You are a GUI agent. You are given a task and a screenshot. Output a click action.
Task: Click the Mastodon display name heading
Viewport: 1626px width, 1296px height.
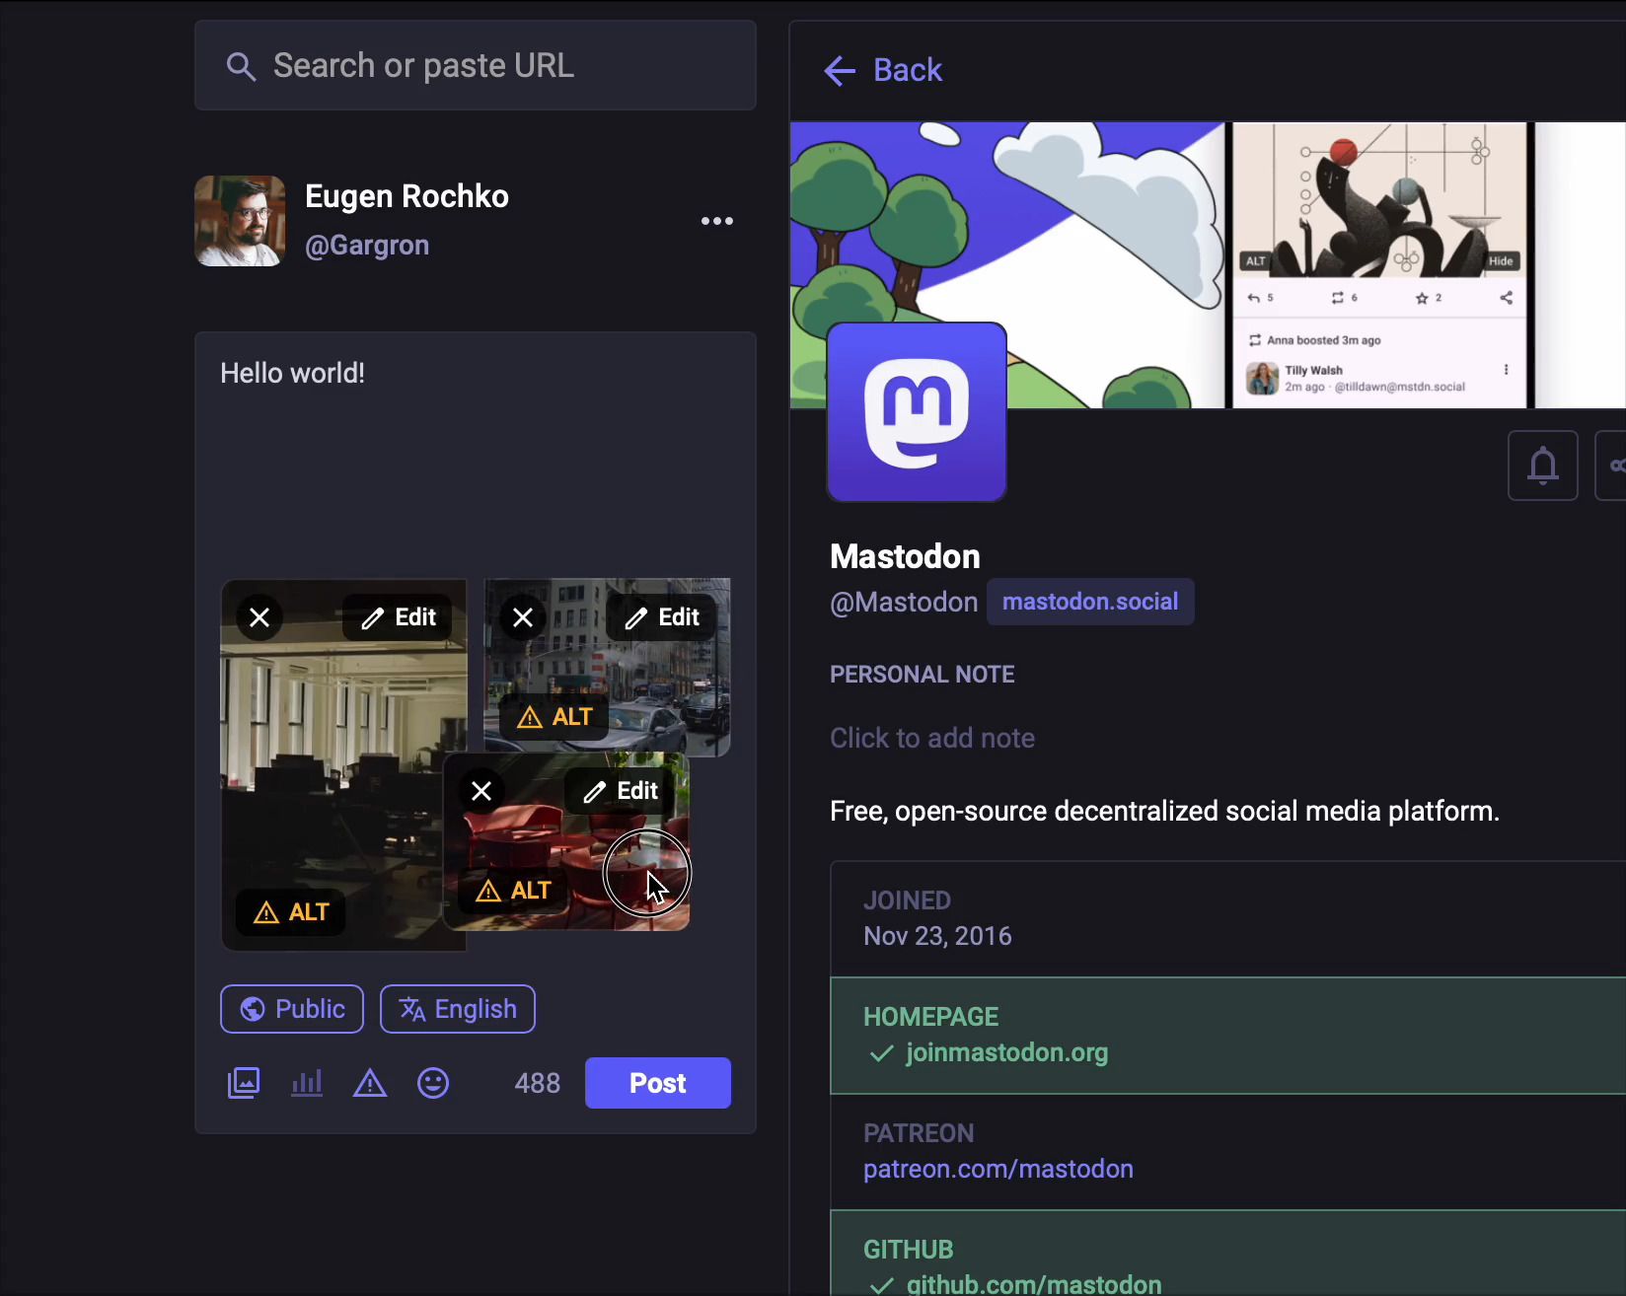(x=905, y=556)
